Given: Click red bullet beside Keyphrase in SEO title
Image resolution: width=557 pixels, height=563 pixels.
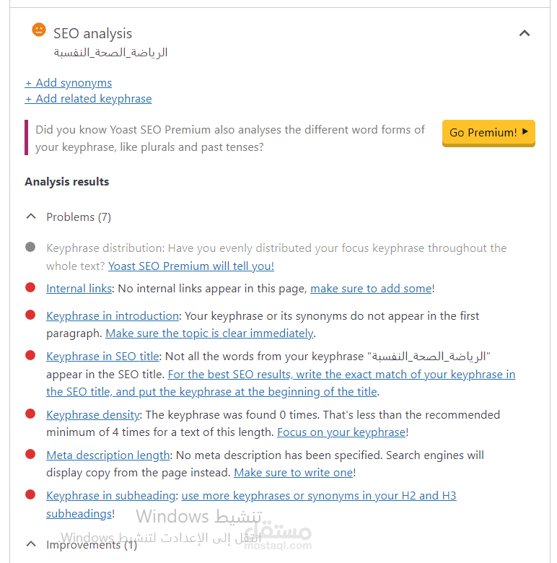Looking at the screenshot, I should click(x=30, y=355).
